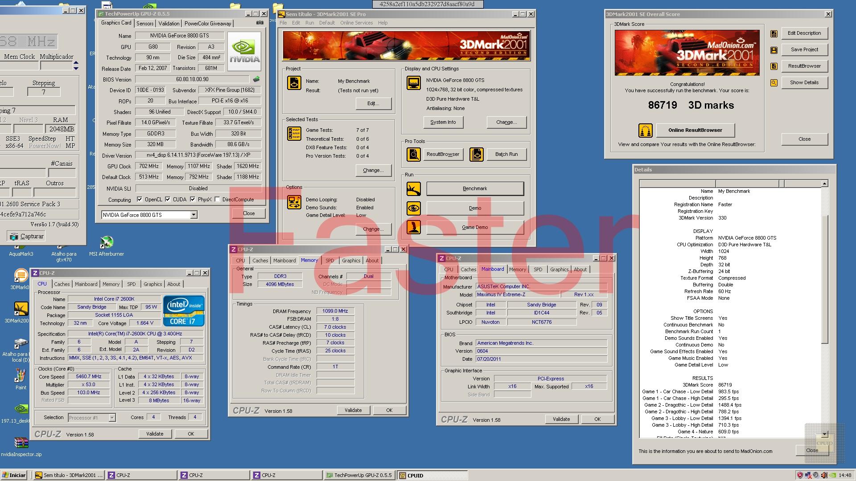Click the Demo eye icon
This screenshot has width=856, height=481.
pyautogui.click(x=414, y=208)
